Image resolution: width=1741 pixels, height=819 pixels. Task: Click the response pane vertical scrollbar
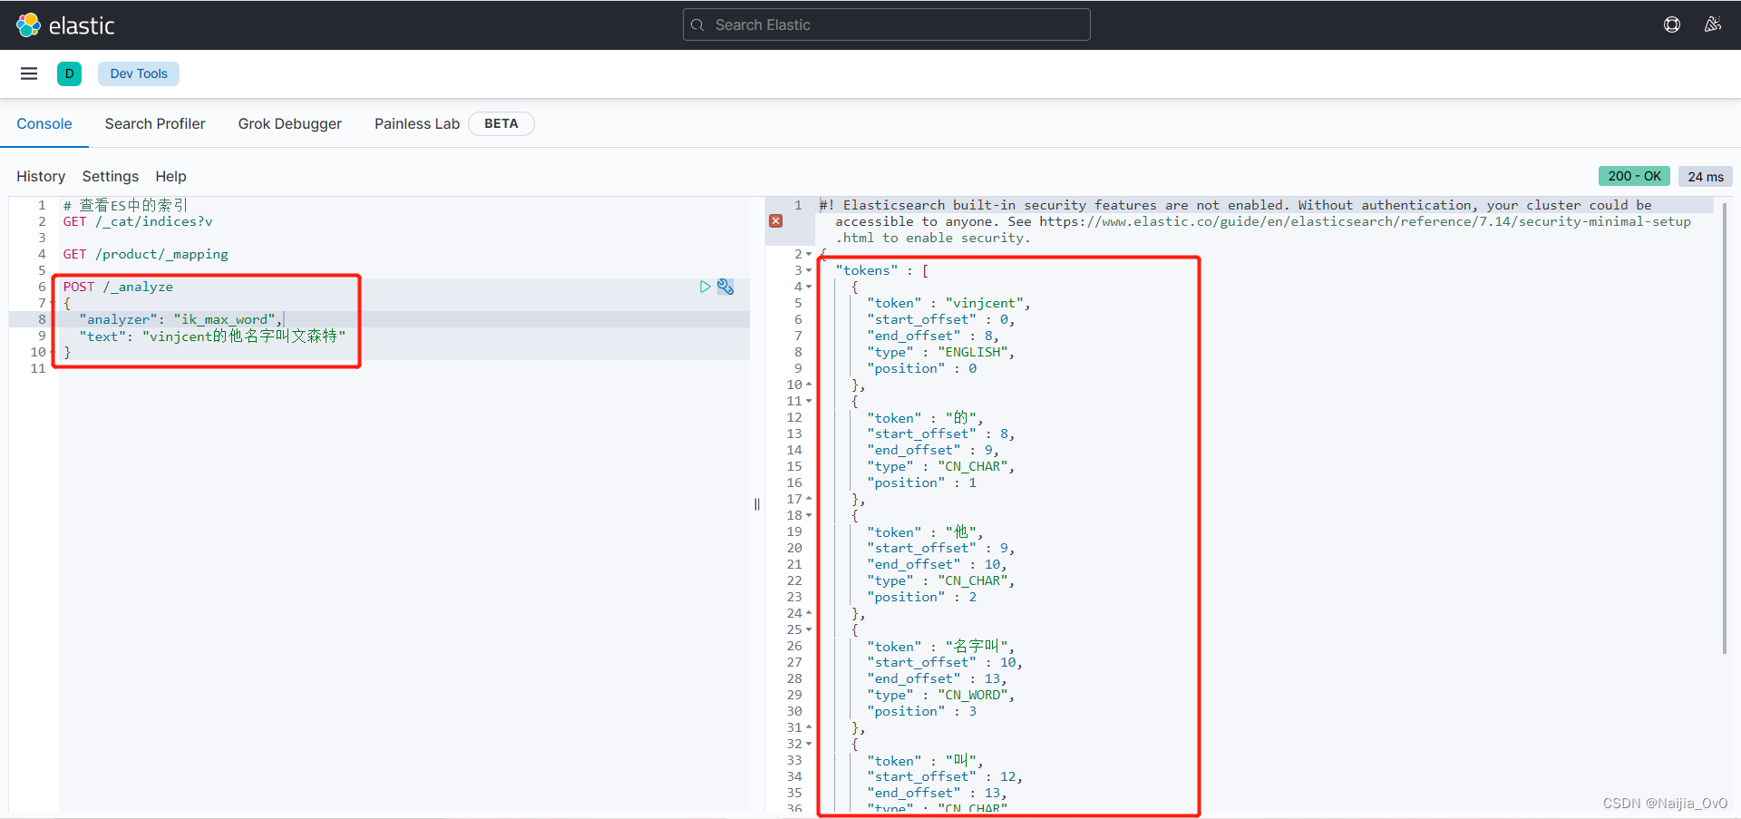pos(1725,426)
